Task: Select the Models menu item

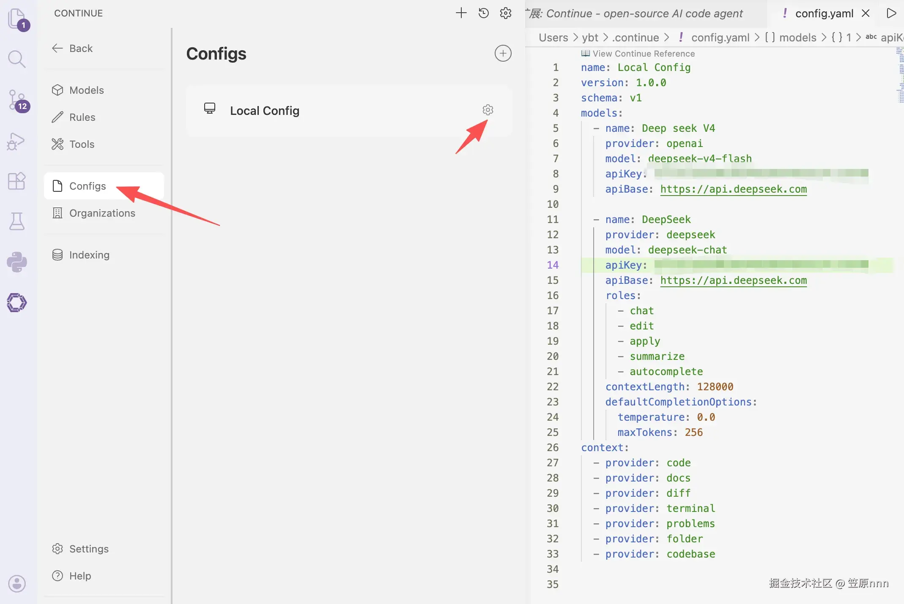Action: coord(86,90)
